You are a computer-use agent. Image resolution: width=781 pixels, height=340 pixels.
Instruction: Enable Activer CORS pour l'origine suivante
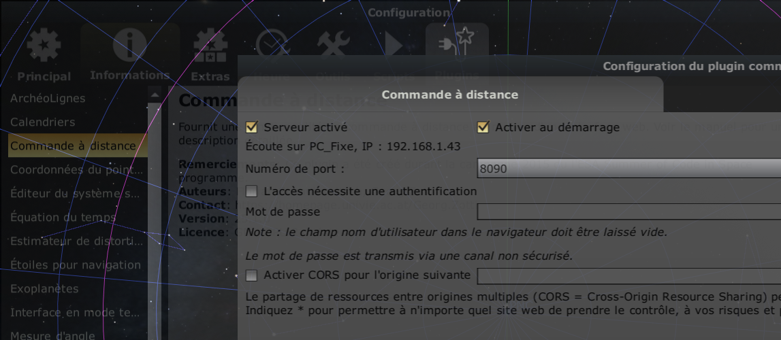pyautogui.click(x=251, y=275)
